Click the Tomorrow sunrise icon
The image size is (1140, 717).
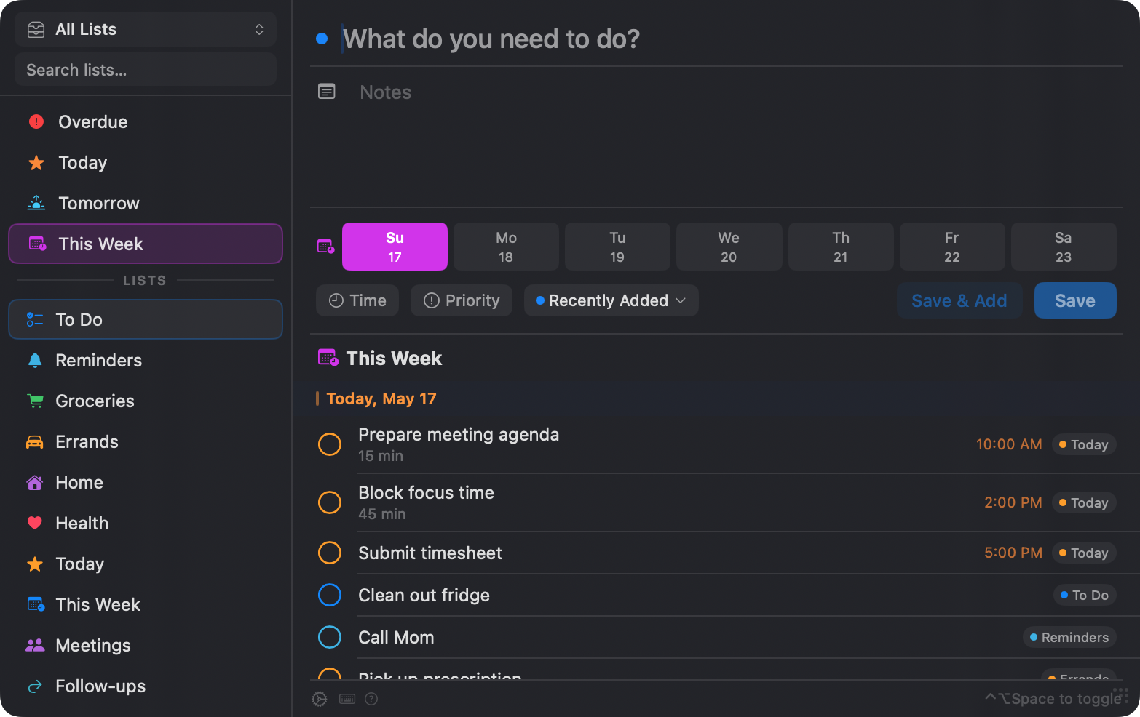click(x=36, y=203)
